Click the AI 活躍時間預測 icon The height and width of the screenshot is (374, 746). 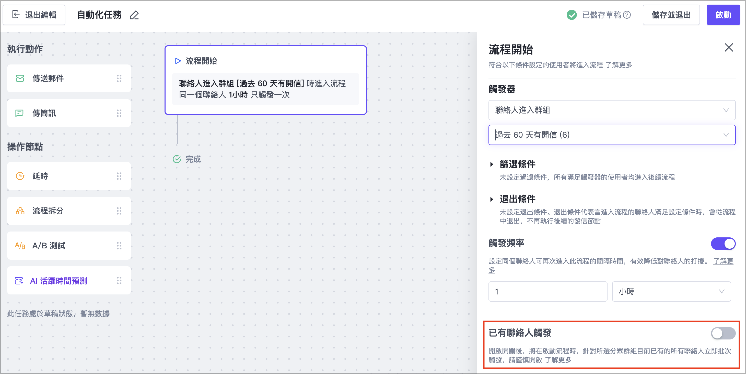19,281
